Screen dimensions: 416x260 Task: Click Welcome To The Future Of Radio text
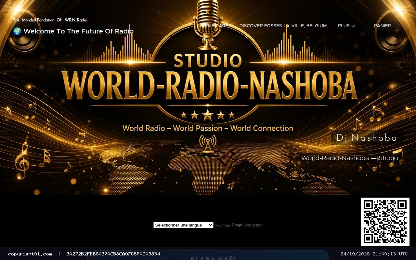(79, 31)
